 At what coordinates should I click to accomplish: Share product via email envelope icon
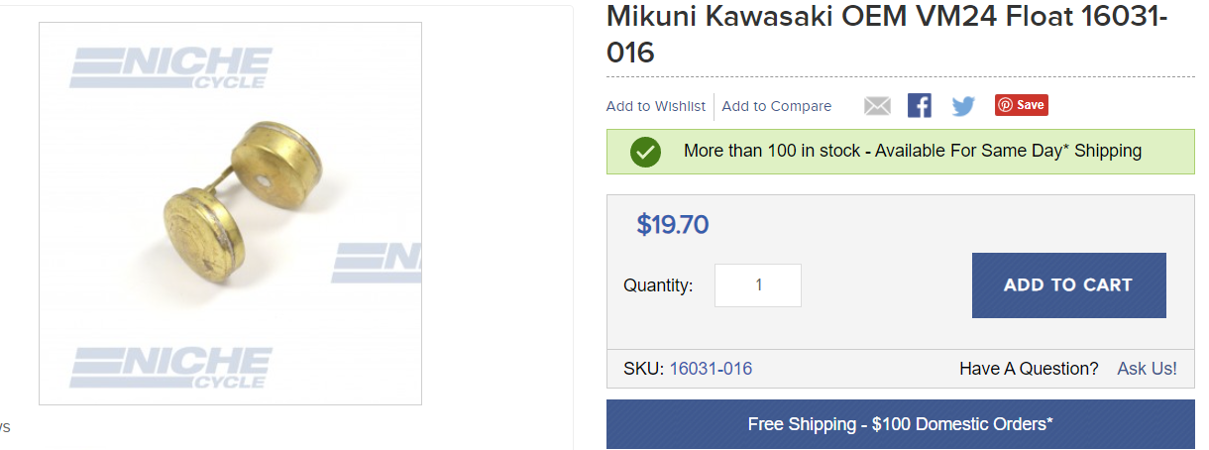click(x=877, y=106)
